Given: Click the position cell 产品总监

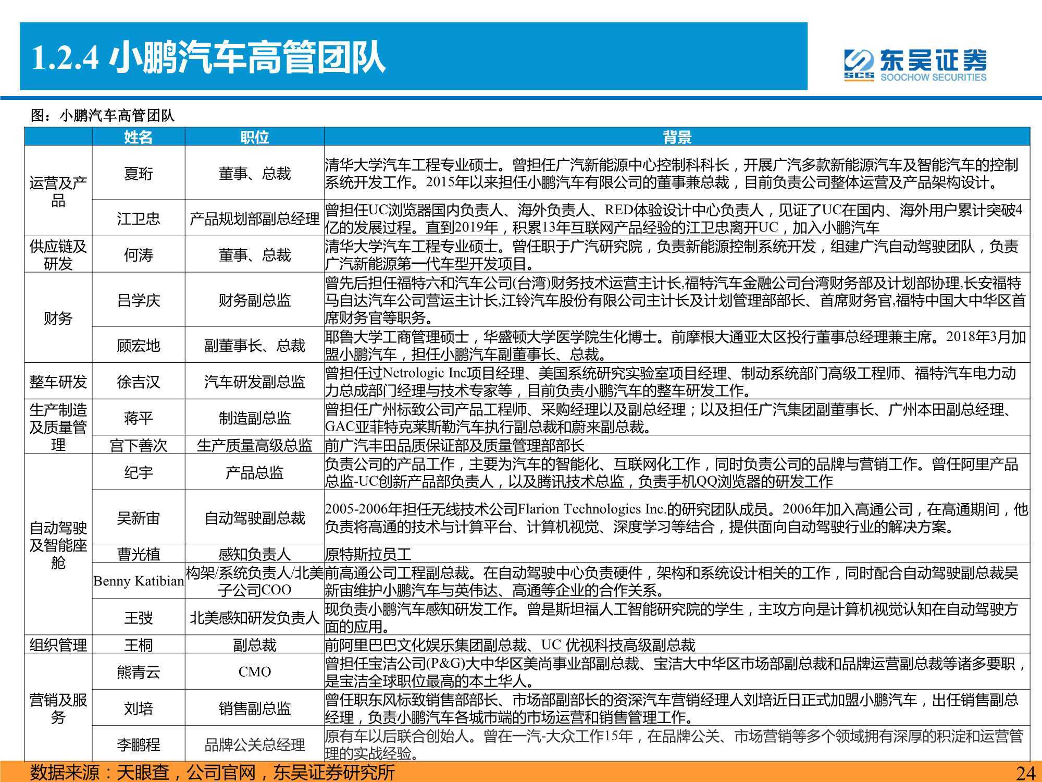Looking at the screenshot, I should [254, 472].
